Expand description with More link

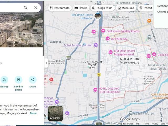33,113
